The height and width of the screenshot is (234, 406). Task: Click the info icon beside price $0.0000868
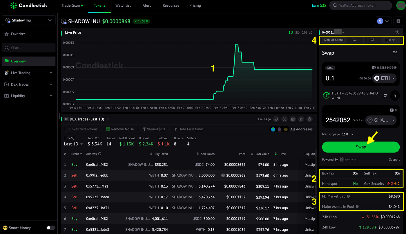point(223,175)
